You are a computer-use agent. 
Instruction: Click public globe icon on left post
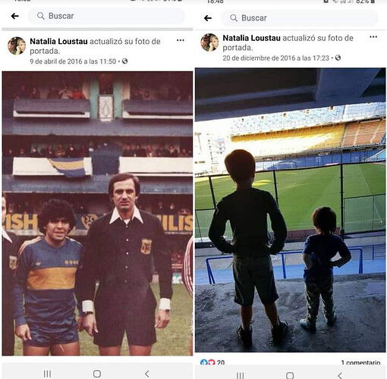(124, 61)
